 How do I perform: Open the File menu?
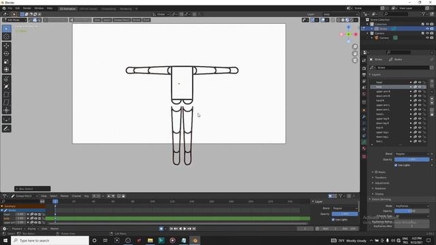10,8
